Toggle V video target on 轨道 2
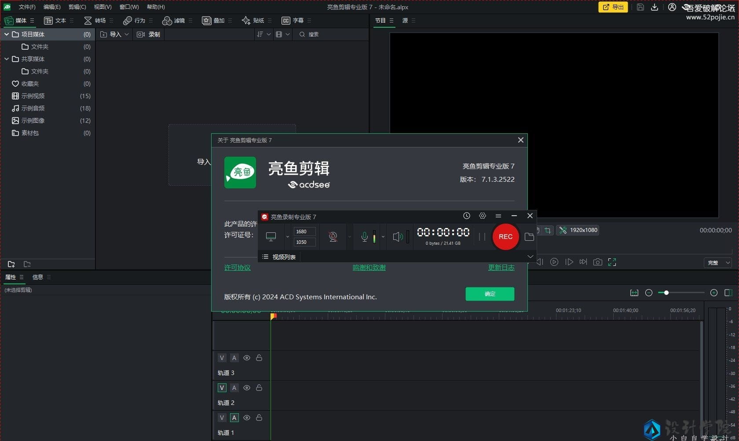 (x=222, y=388)
